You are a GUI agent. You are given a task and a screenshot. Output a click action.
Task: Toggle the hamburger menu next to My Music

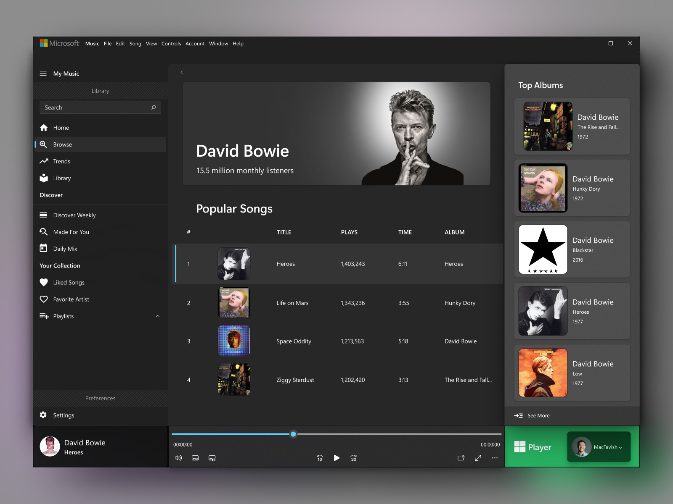click(43, 73)
